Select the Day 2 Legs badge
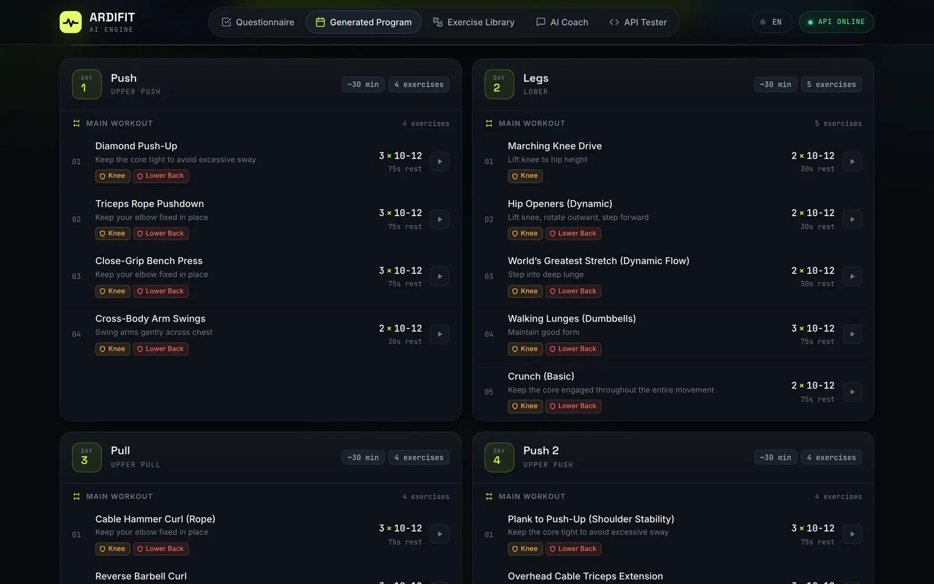934x584 pixels. click(x=499, y=84)
